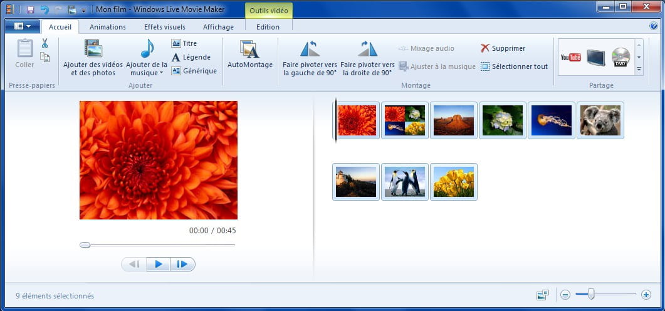Select the lighthouse clip thumbnail

click(x=356, y=182)
